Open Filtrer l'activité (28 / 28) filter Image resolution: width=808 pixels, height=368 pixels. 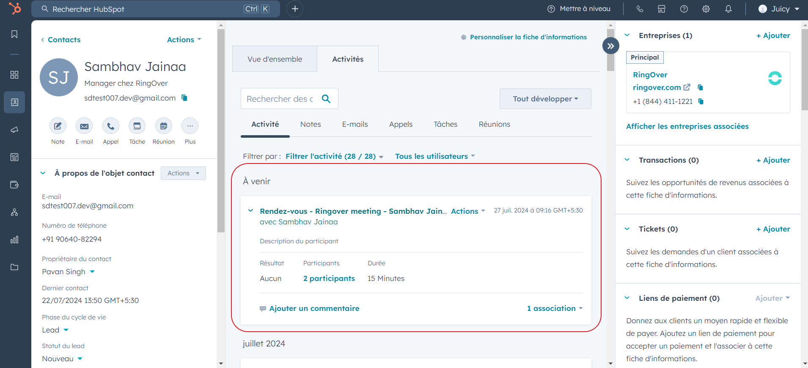[x=334, y=156]
